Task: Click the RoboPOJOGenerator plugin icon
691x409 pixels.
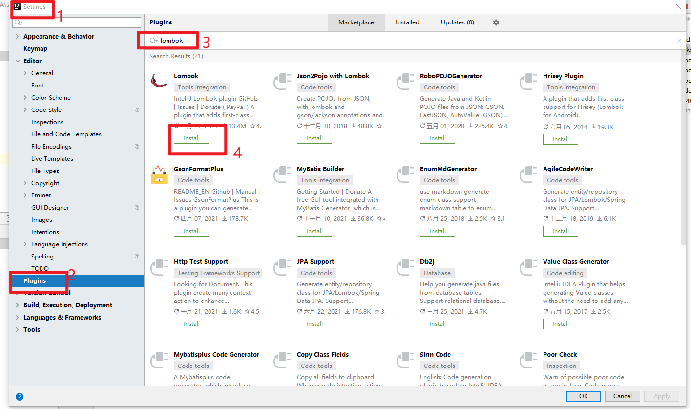Action: click(405, 81)
